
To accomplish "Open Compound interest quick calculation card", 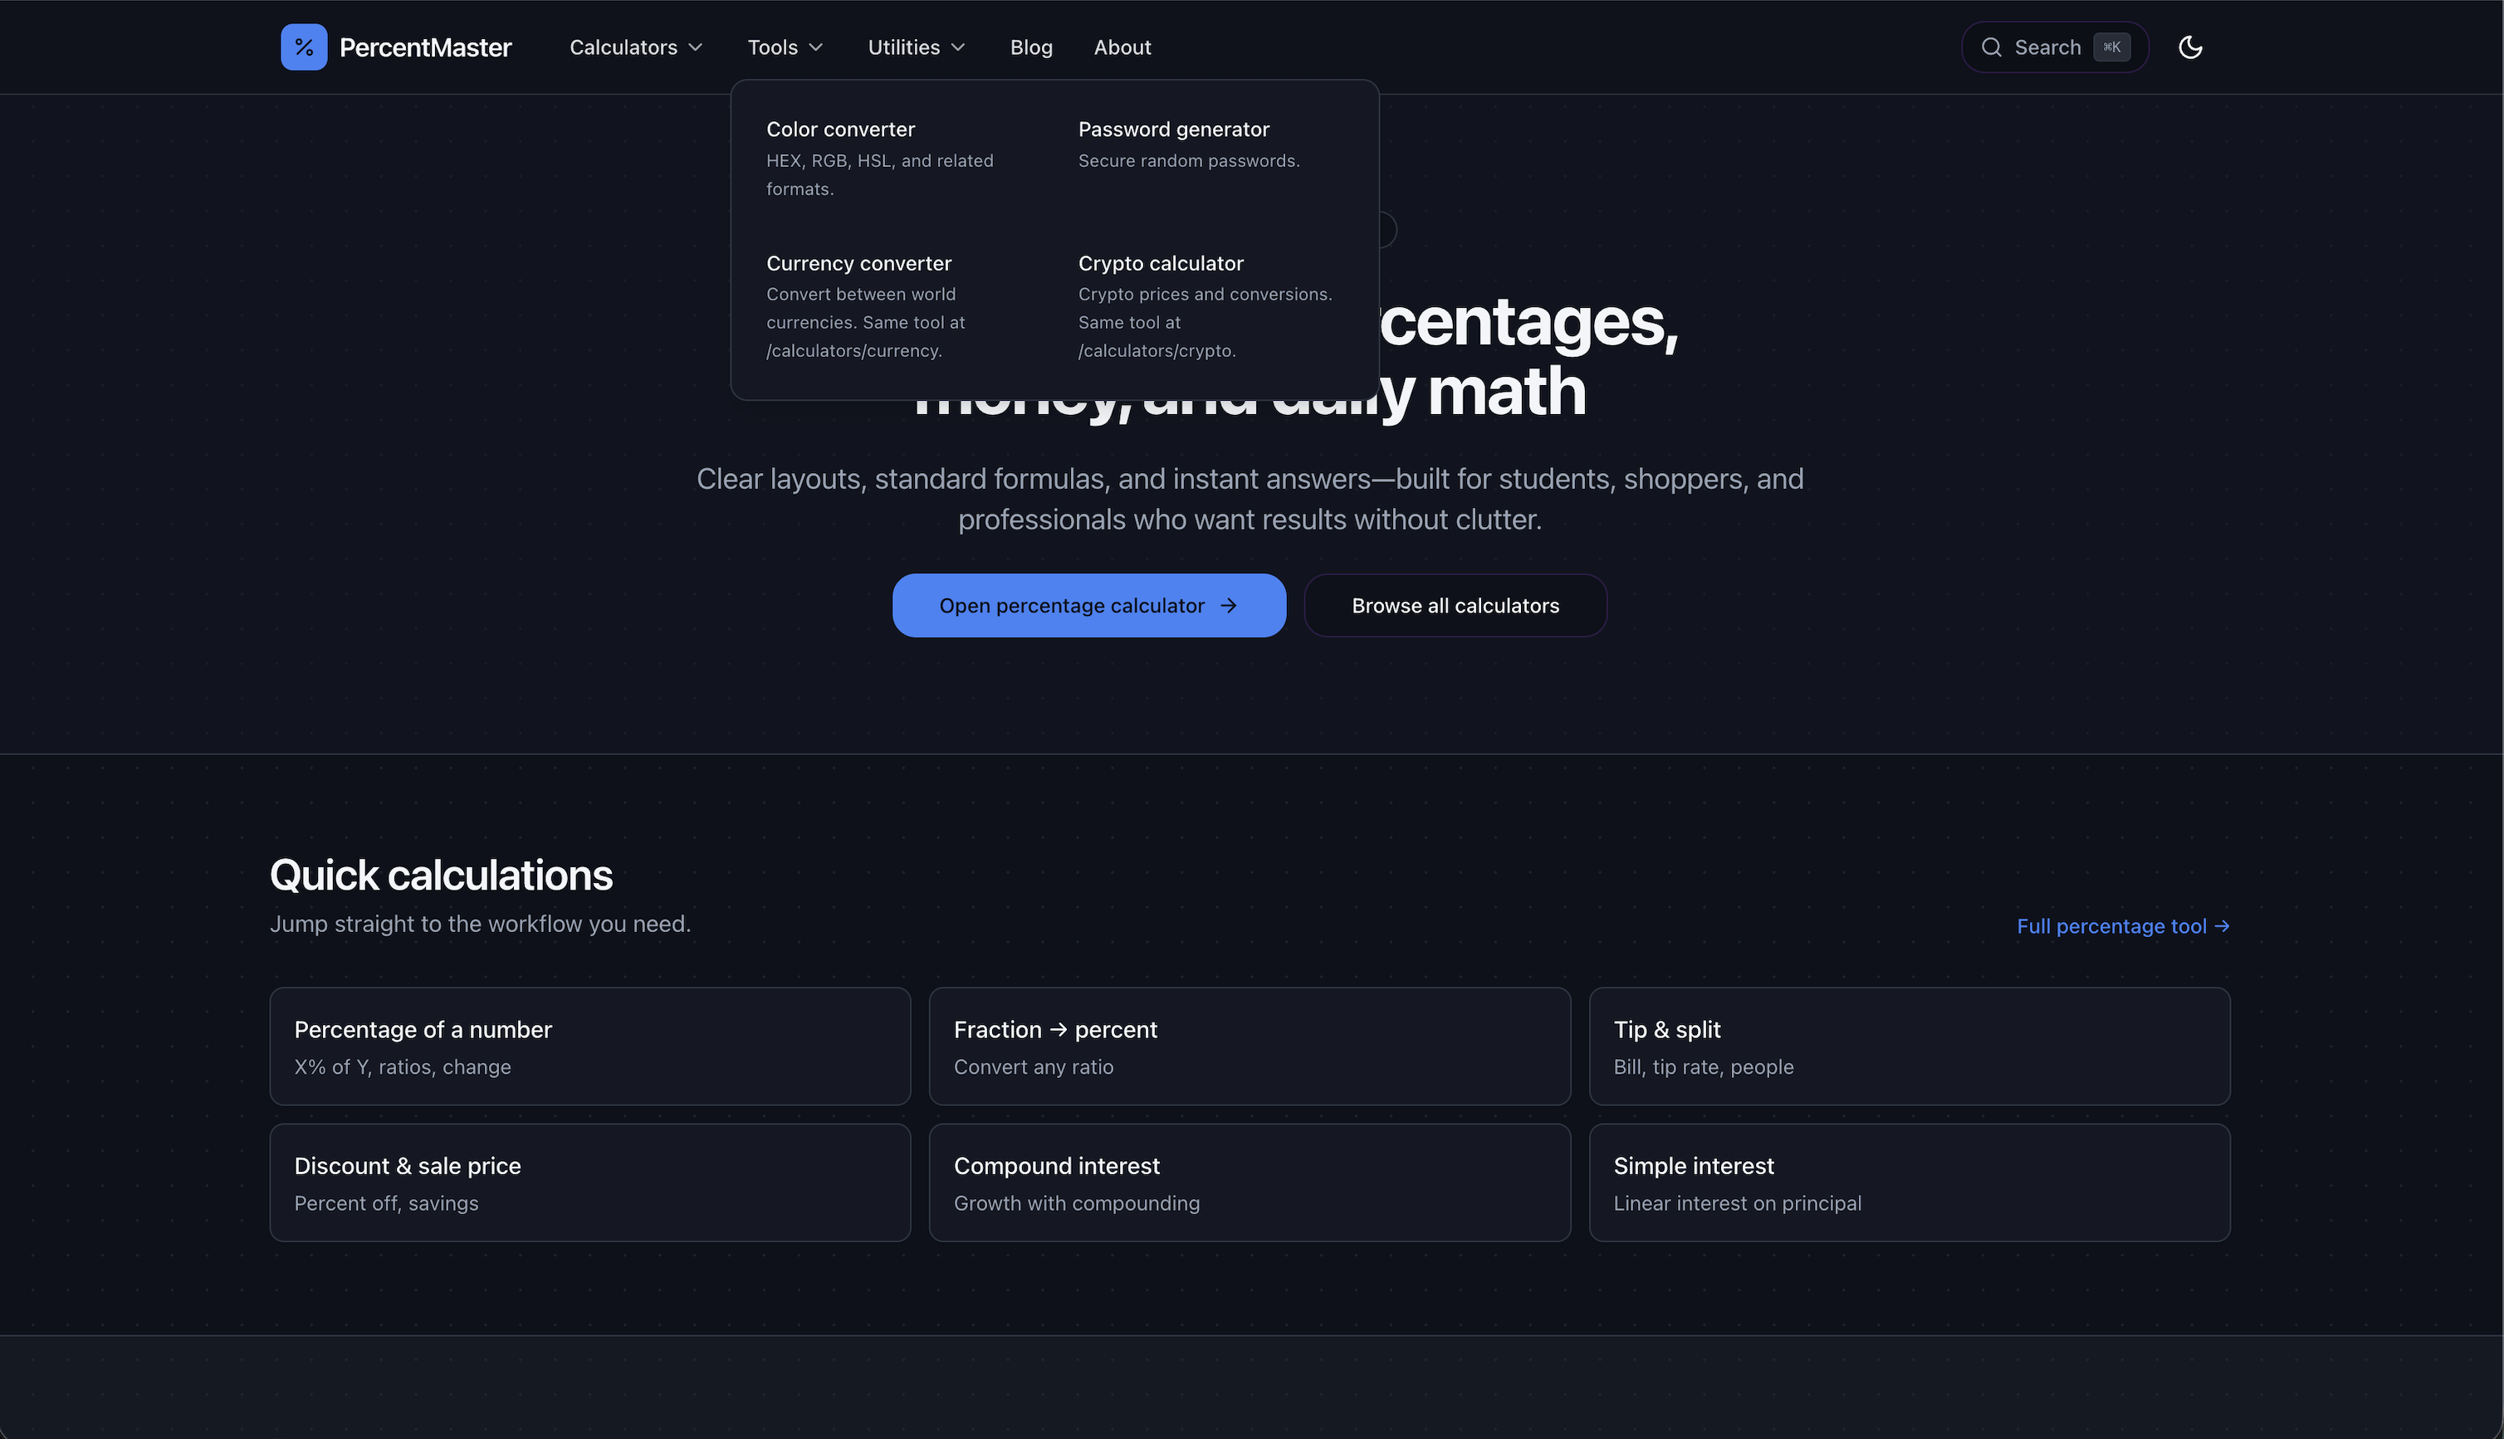I will click(x=1249, y=1182).
